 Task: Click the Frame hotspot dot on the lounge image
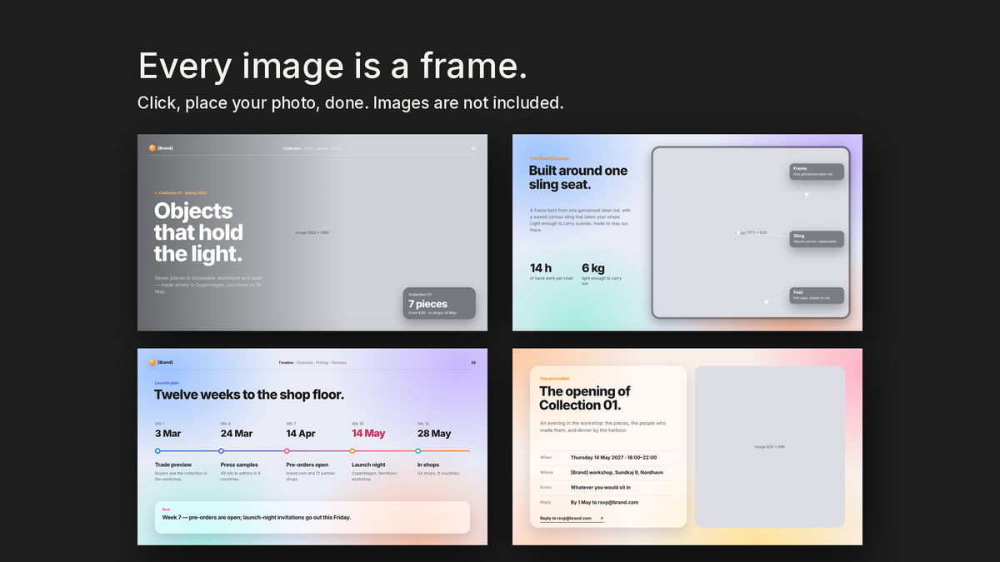click(x=807, y=194)
